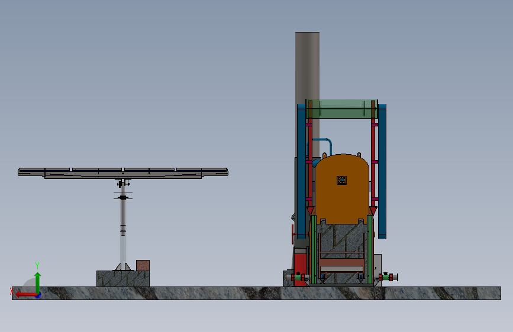Select the transparent green horizontal cylinder
This screenshot has height=332, width=513.
click(342, 109)
